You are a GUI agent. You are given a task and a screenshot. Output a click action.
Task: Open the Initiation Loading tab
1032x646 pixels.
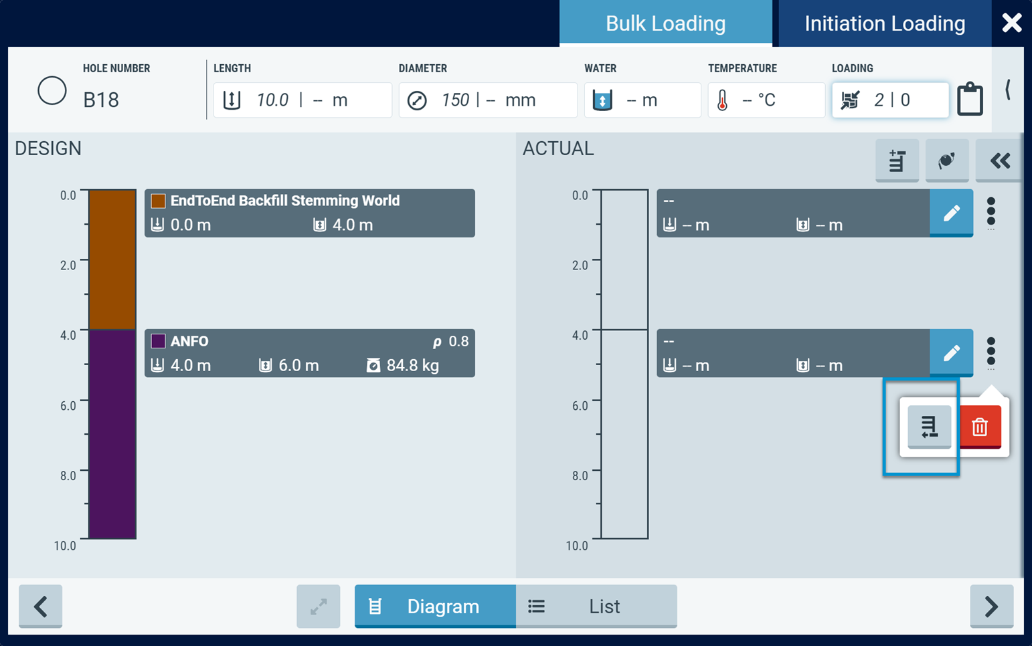[x=884, y=23]
